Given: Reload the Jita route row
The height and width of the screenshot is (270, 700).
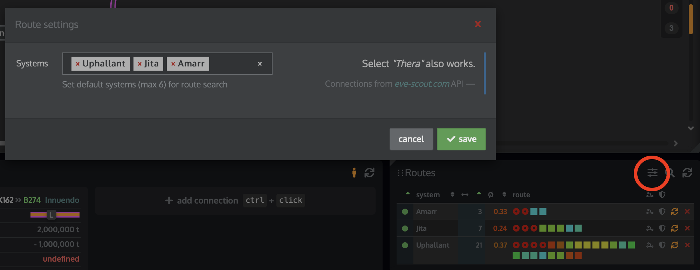Looking at the screenshot, I should 674,228.
